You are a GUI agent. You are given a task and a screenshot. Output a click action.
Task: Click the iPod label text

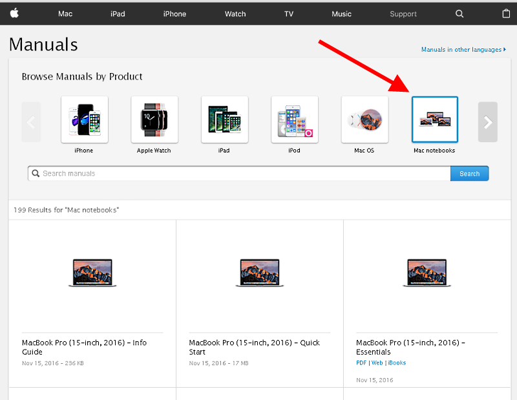pos(294,151)
